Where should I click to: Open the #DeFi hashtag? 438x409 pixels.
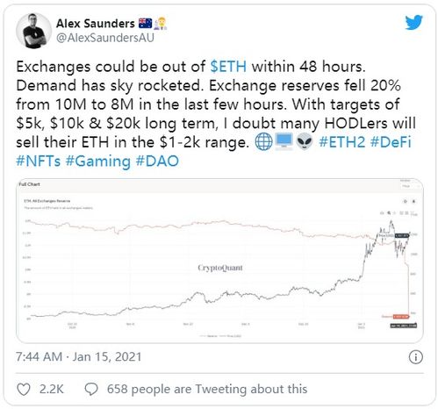(391, 142)
